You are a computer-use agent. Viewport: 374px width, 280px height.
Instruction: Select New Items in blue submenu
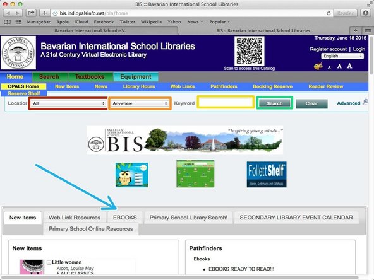[67, 86]
